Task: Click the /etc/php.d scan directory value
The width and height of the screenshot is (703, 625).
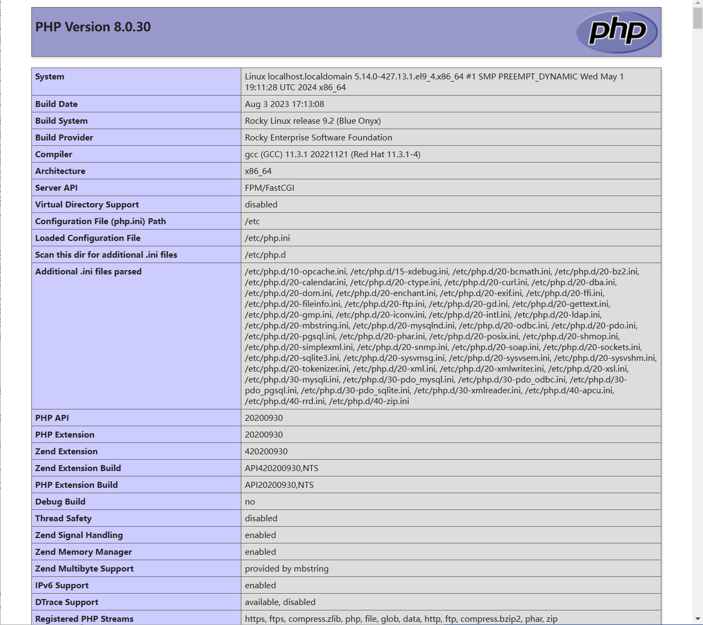Action: tap(265, 255)
